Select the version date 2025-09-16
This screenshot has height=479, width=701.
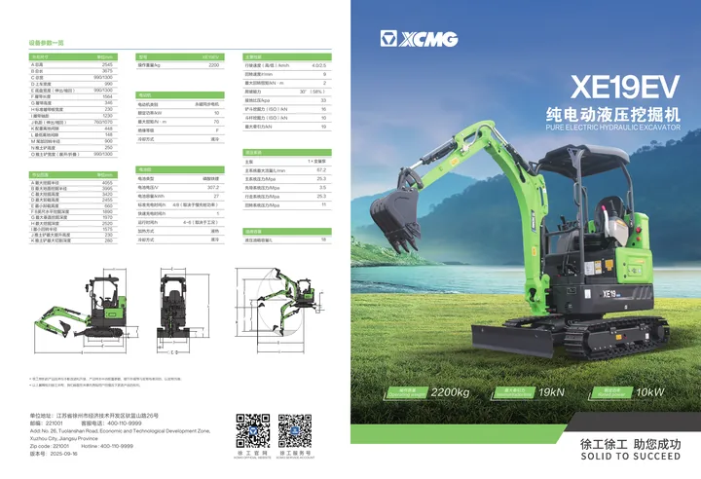point(63,454)
